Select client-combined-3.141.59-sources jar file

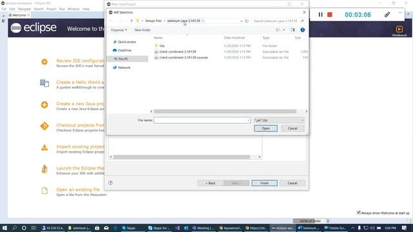pyautogui.click(x=183, y=57)
